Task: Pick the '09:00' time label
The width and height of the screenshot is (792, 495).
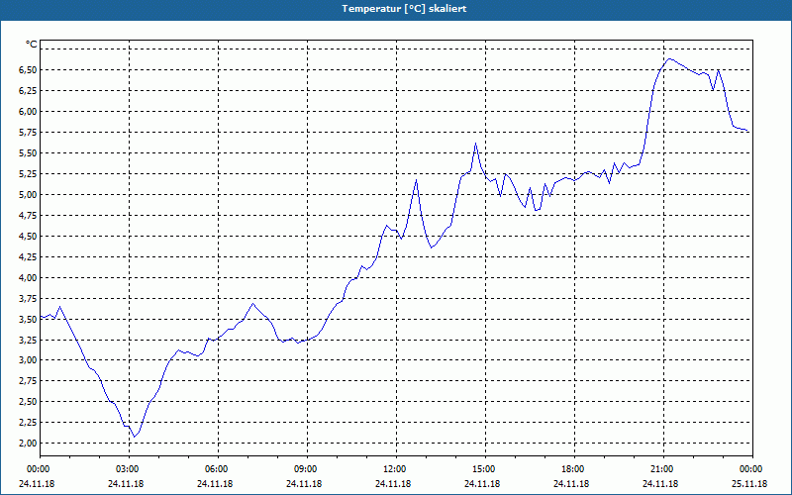Action: click(307, 469)
